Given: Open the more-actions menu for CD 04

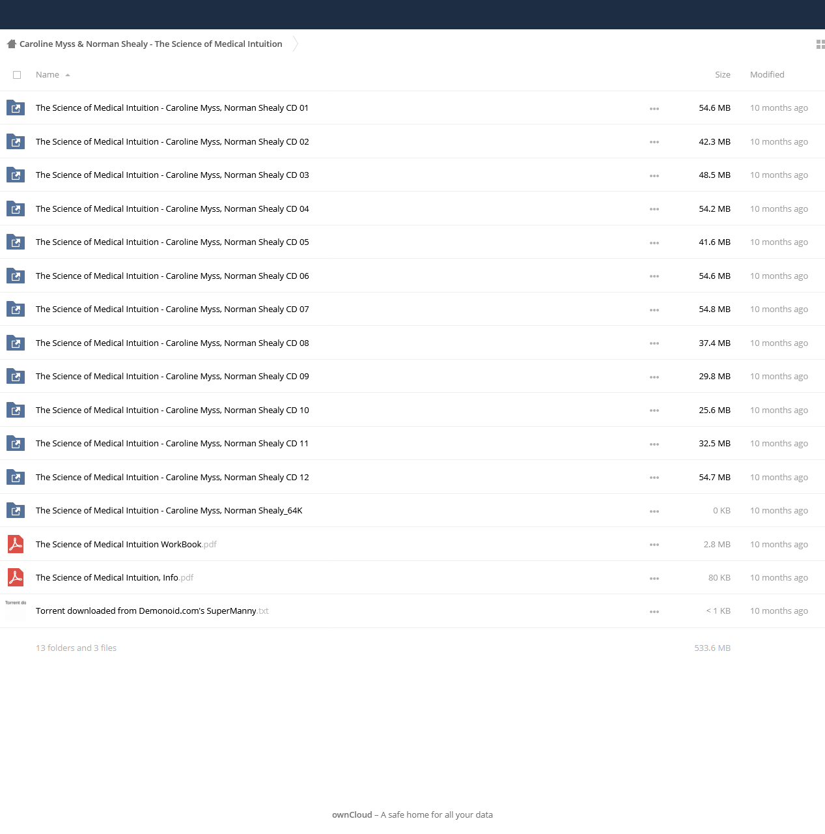Looking at the screenshot, I should click(654, 209).
